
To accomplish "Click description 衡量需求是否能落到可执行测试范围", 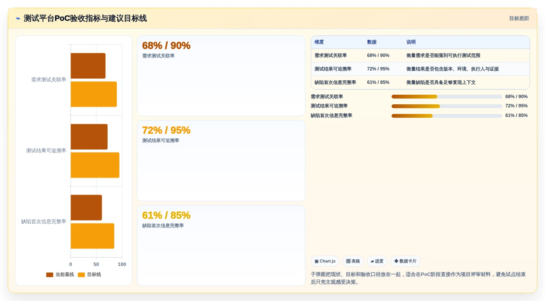I will 443,55.
